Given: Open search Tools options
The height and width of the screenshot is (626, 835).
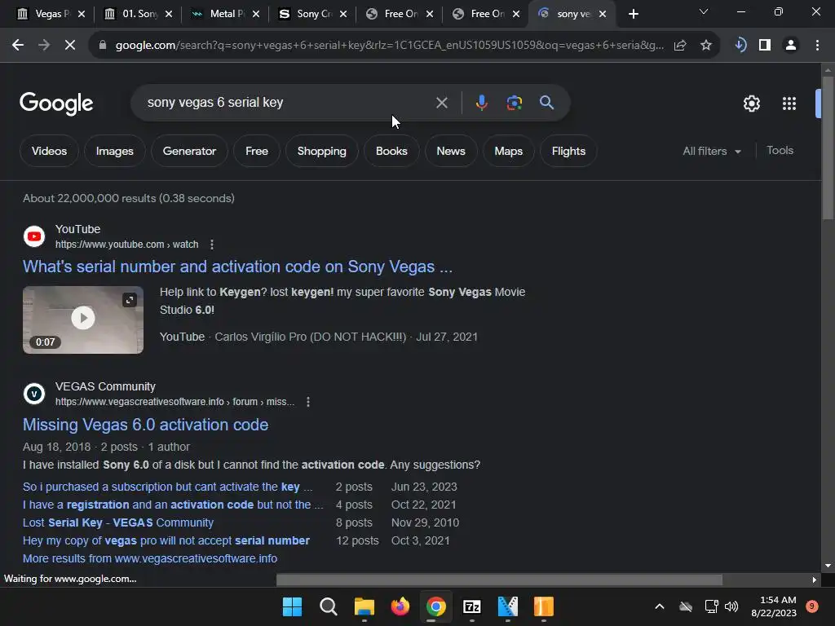Looking at the screenshot, I should (x=780, y=151).
